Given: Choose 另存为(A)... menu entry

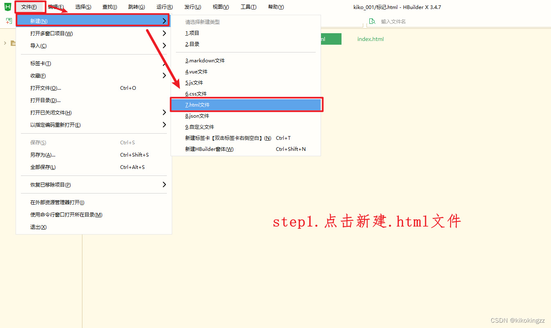Looking at the screenshot, I should (93, 155).
